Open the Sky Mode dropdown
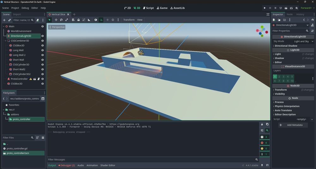This screenshot has height=169, width=316. pyautogui.click(x=303, y=41)
